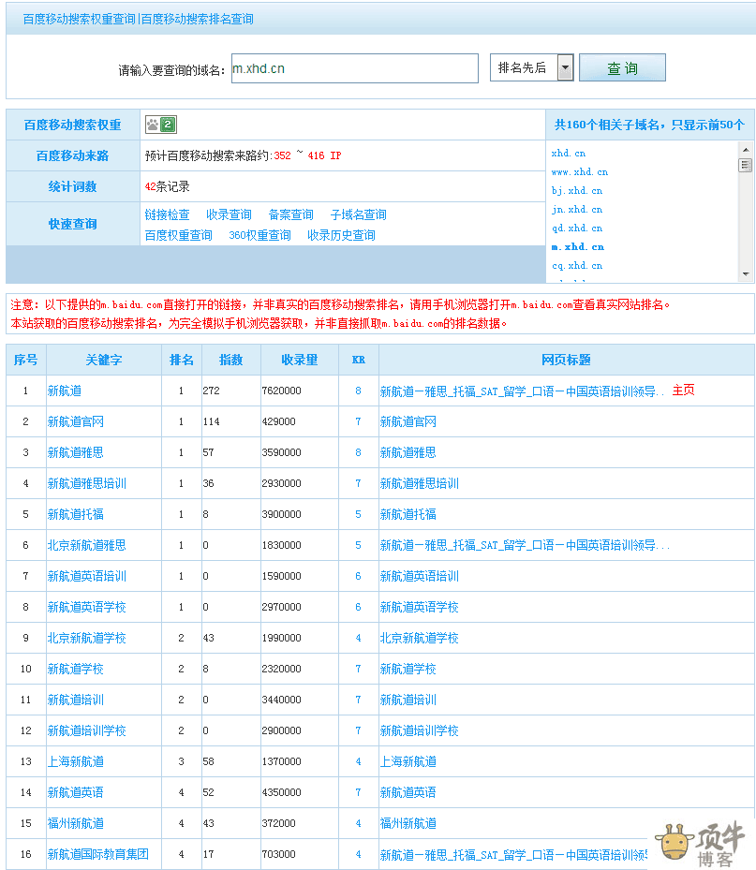Open keyword link 新航道英语 in row 14

76,792
